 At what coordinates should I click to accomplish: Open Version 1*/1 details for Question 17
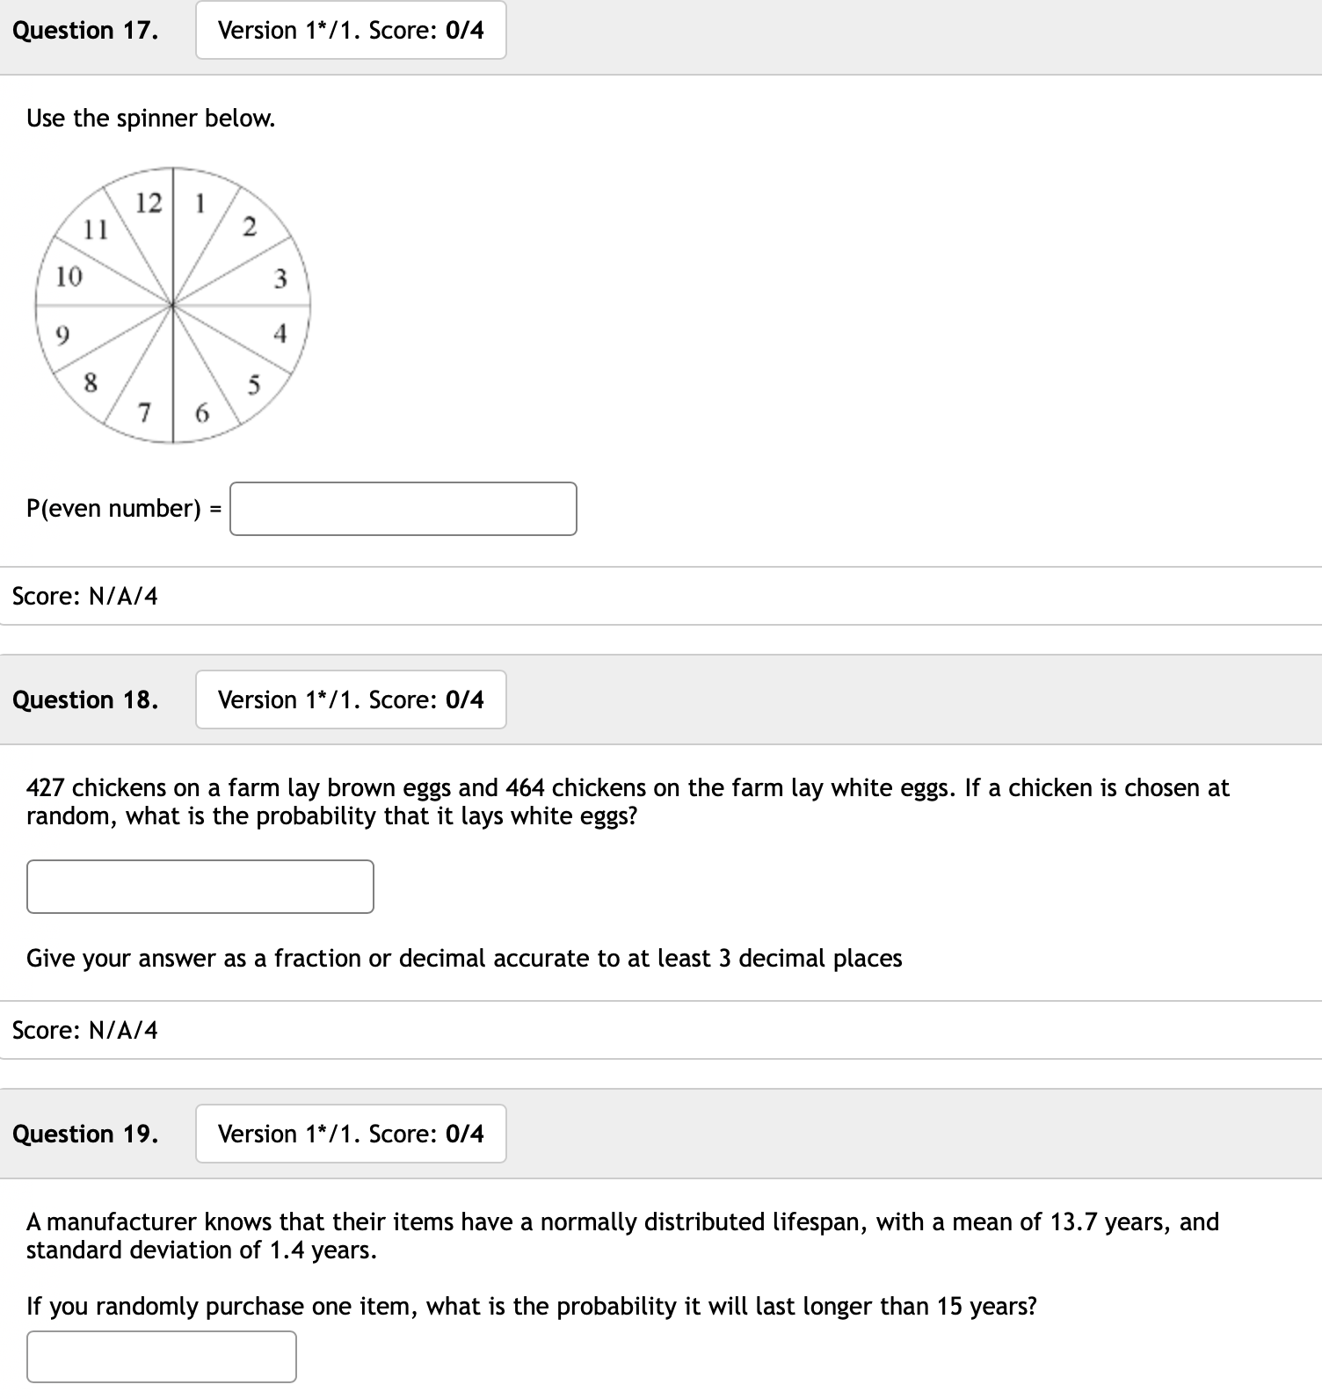(350, 31)
